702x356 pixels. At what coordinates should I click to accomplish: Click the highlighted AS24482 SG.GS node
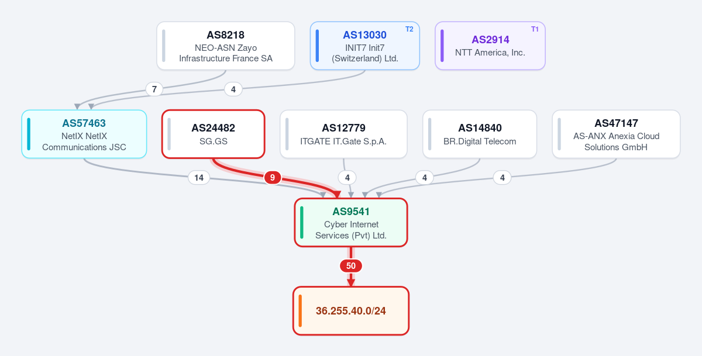214,134
